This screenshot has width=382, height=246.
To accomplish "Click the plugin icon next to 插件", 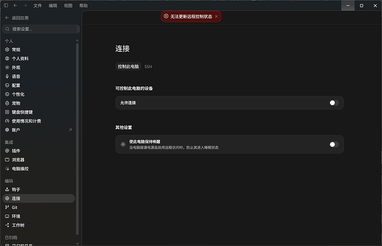I will [x=7, y=151].
